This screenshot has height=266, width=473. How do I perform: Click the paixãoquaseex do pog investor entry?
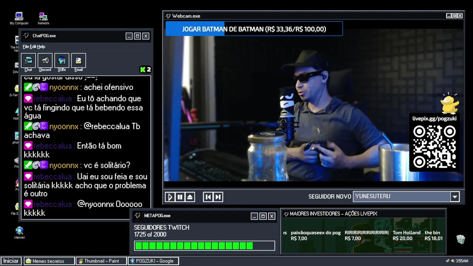pos(316,235)
